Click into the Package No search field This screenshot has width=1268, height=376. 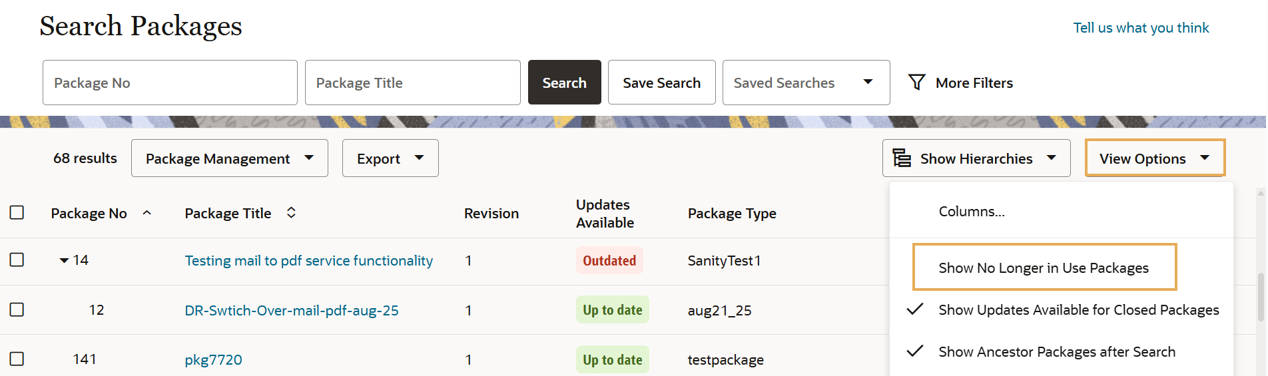[x=170, y=83]
